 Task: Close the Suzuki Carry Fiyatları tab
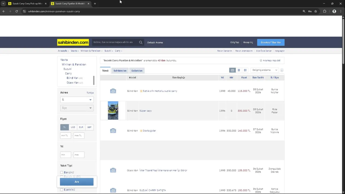pos(88,4)
